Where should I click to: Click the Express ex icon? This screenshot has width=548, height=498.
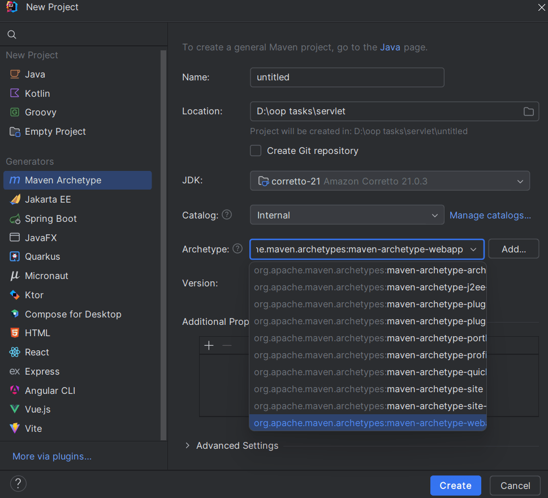click(x=15, y=371)
